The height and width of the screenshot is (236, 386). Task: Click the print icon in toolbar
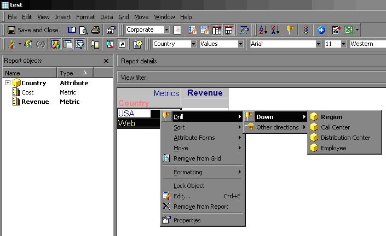click(x=96, y=30)
